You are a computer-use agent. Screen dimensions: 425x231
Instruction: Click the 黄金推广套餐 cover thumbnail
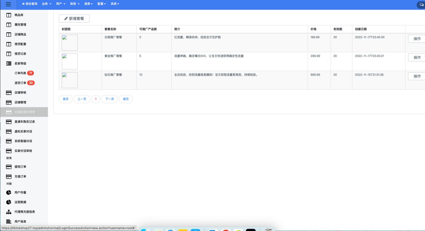pos(69,61)
